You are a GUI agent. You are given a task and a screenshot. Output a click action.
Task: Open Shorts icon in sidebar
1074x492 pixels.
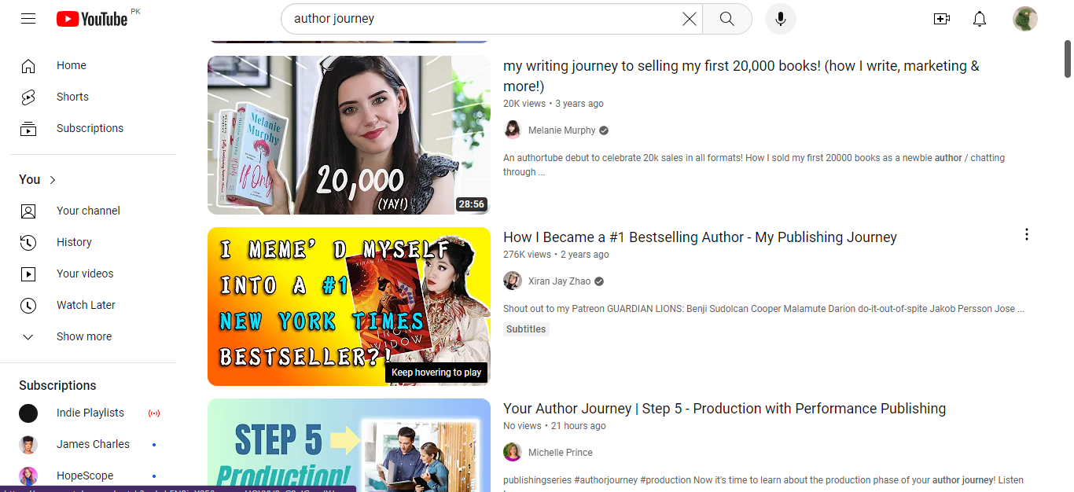28,97
